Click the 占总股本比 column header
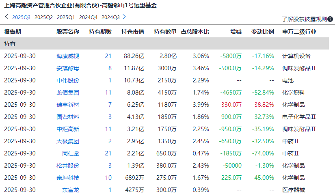This screenshot has width=335, height=194. (x=195, y=32)
